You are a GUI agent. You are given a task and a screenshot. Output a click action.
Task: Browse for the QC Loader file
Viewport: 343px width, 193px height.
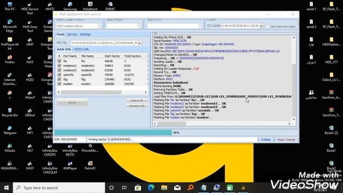click(x=262, y=26)
